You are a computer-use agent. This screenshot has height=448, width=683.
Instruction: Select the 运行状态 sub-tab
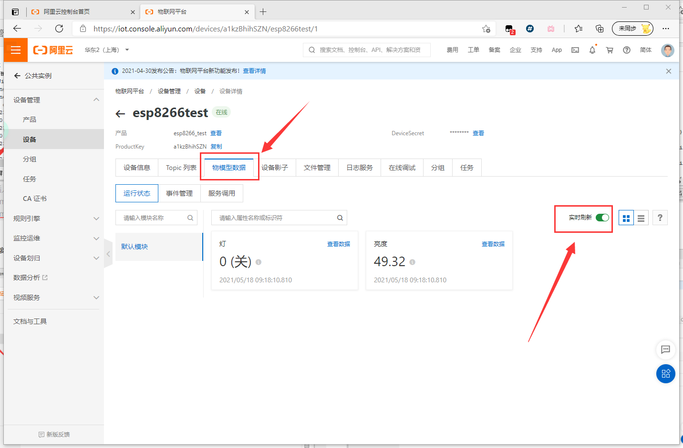(x=137, y=193)
